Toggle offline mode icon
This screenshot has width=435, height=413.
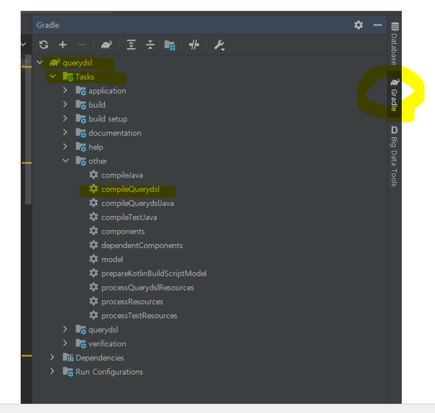194,45
